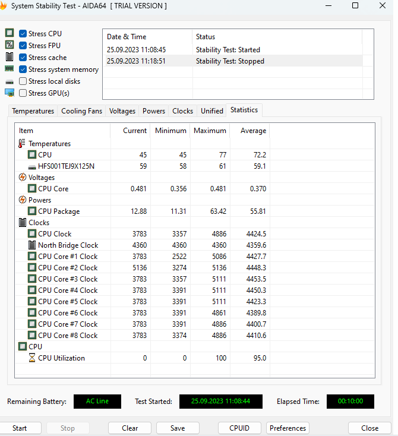
Task: Click the chip icon of the CPU Package row
Action: [x=32, y=211]
